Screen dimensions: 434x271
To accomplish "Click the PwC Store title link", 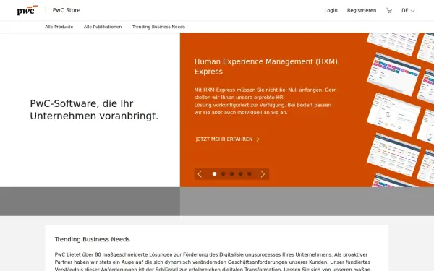I will (x=67, y=10).
